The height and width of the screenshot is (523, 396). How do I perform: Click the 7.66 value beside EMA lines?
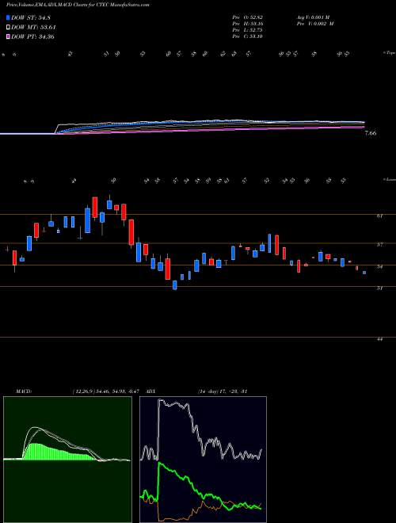371,133
